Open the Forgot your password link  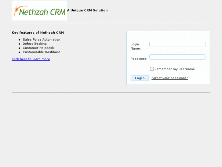coord(169,78)
